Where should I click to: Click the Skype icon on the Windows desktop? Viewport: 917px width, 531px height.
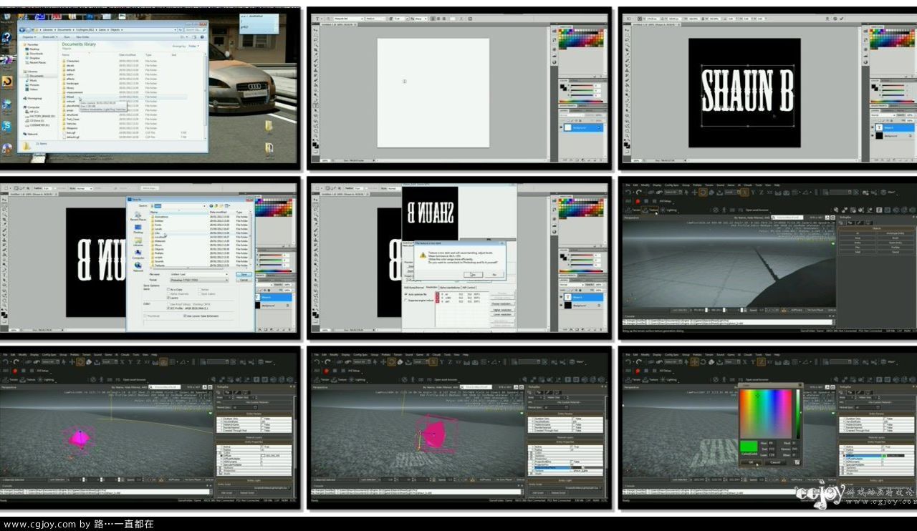[x=6, y=126]
